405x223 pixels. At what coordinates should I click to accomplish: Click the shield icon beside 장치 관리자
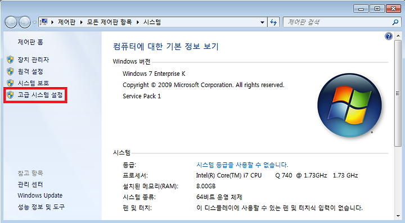(x=10, y=60)
